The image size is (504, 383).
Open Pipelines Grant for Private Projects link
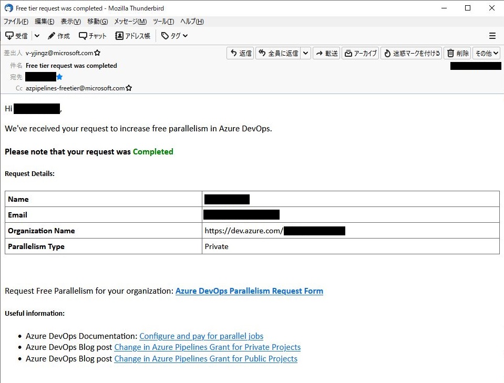(x=207, y=347)
